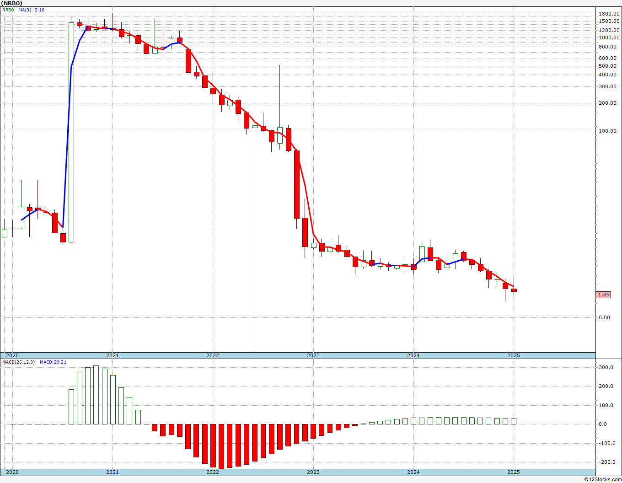Click 2025 on the MACD panel time axis
Screen dimensions: 622x483
[514, 472]
